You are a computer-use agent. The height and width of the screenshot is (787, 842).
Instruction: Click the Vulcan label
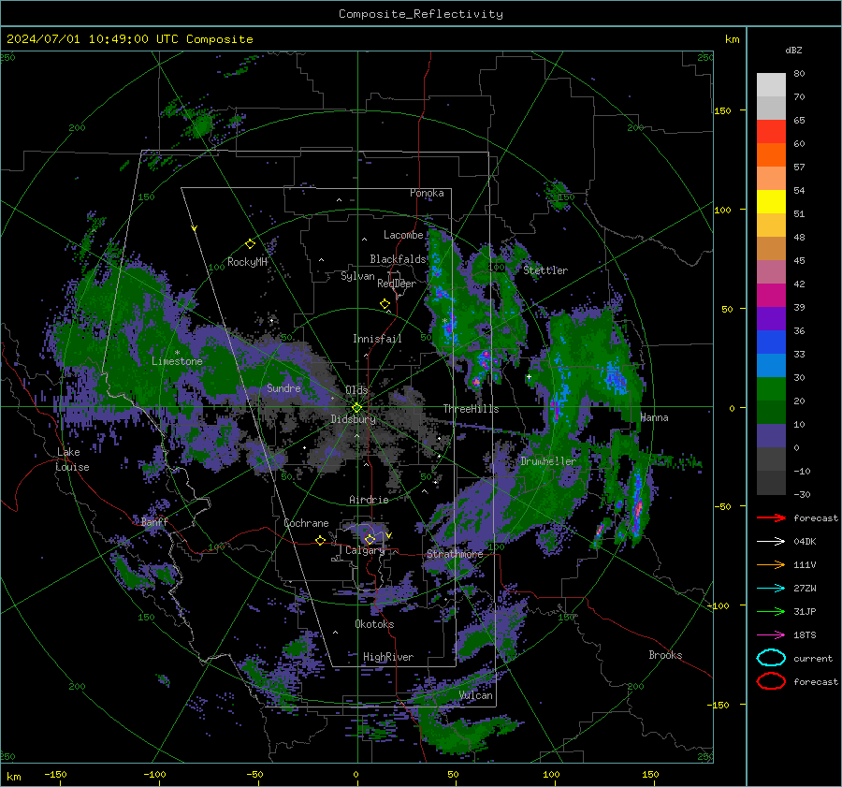[x=476, y=695]
